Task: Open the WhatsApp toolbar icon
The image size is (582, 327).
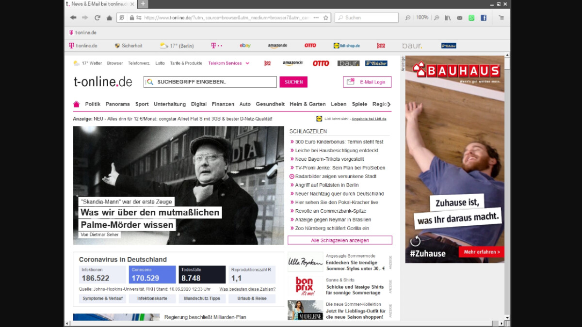Action: point(471,18)
